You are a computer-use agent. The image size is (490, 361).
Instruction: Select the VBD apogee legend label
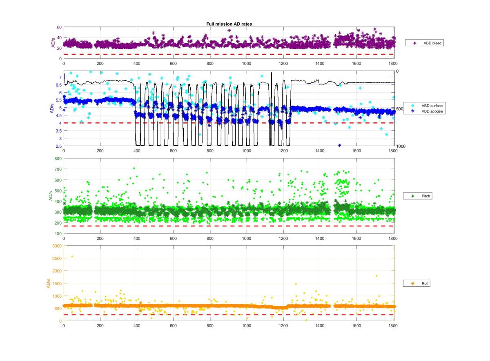click(432, 111)
